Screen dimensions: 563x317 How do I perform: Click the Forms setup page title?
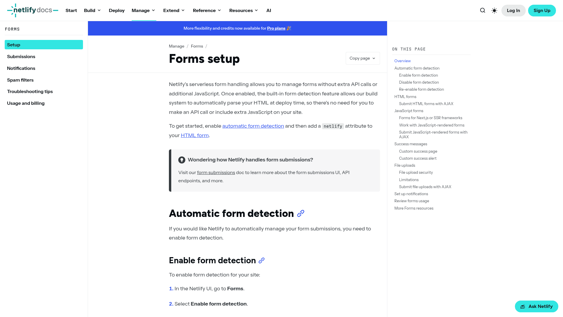204,59
